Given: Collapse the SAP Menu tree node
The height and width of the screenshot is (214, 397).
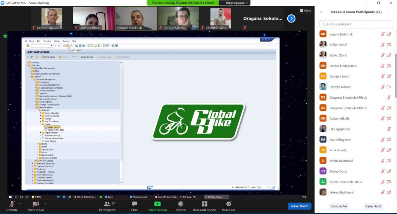Looking at the screenshot, I should click(28, 65).
